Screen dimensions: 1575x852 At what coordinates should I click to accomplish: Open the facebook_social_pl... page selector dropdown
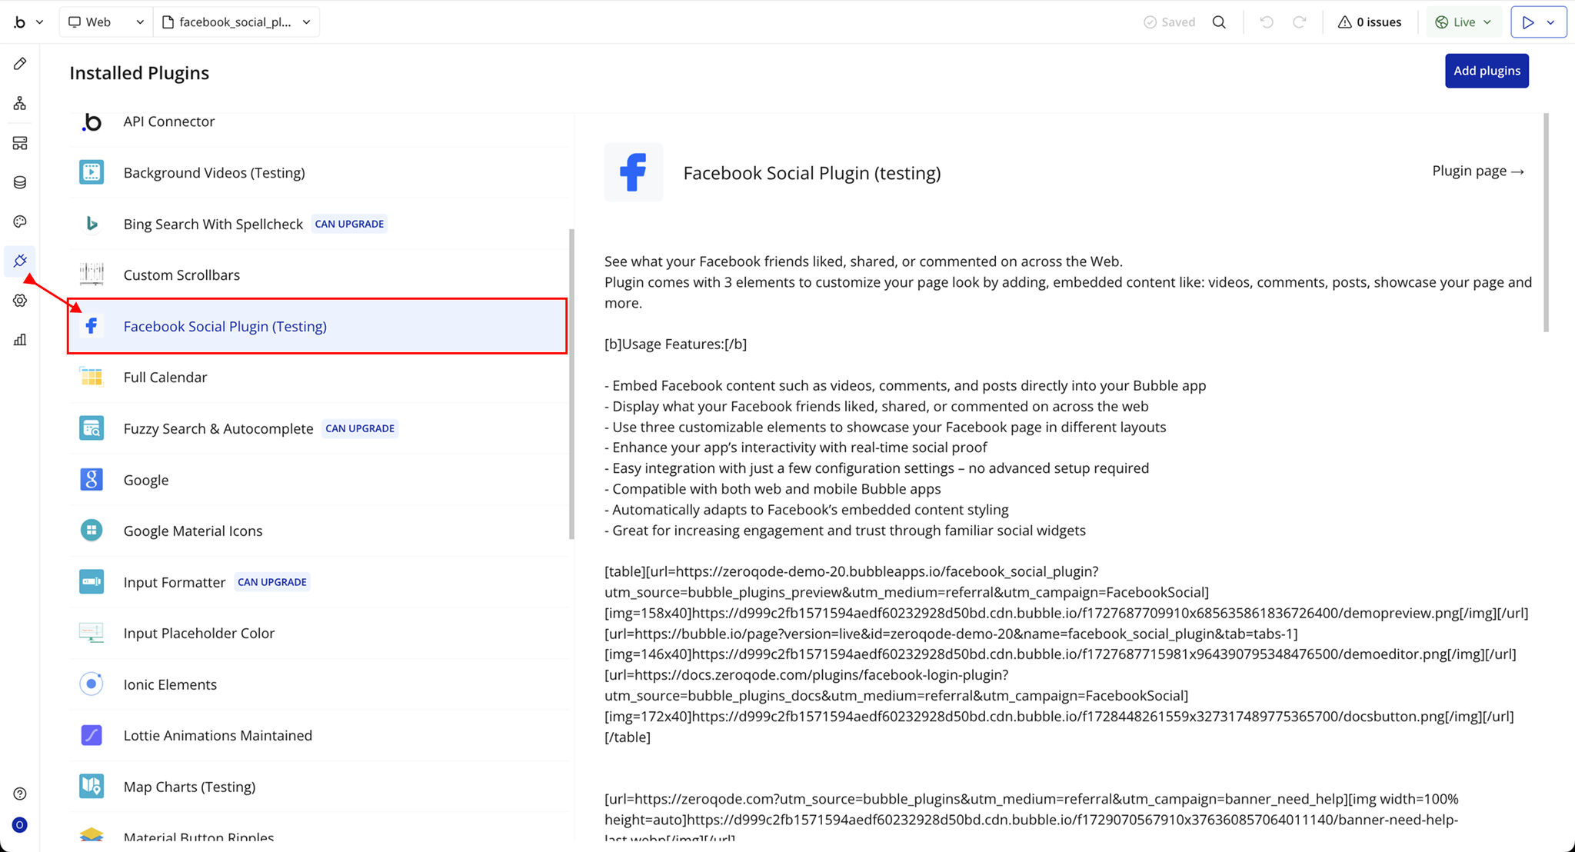coord(237,22)
